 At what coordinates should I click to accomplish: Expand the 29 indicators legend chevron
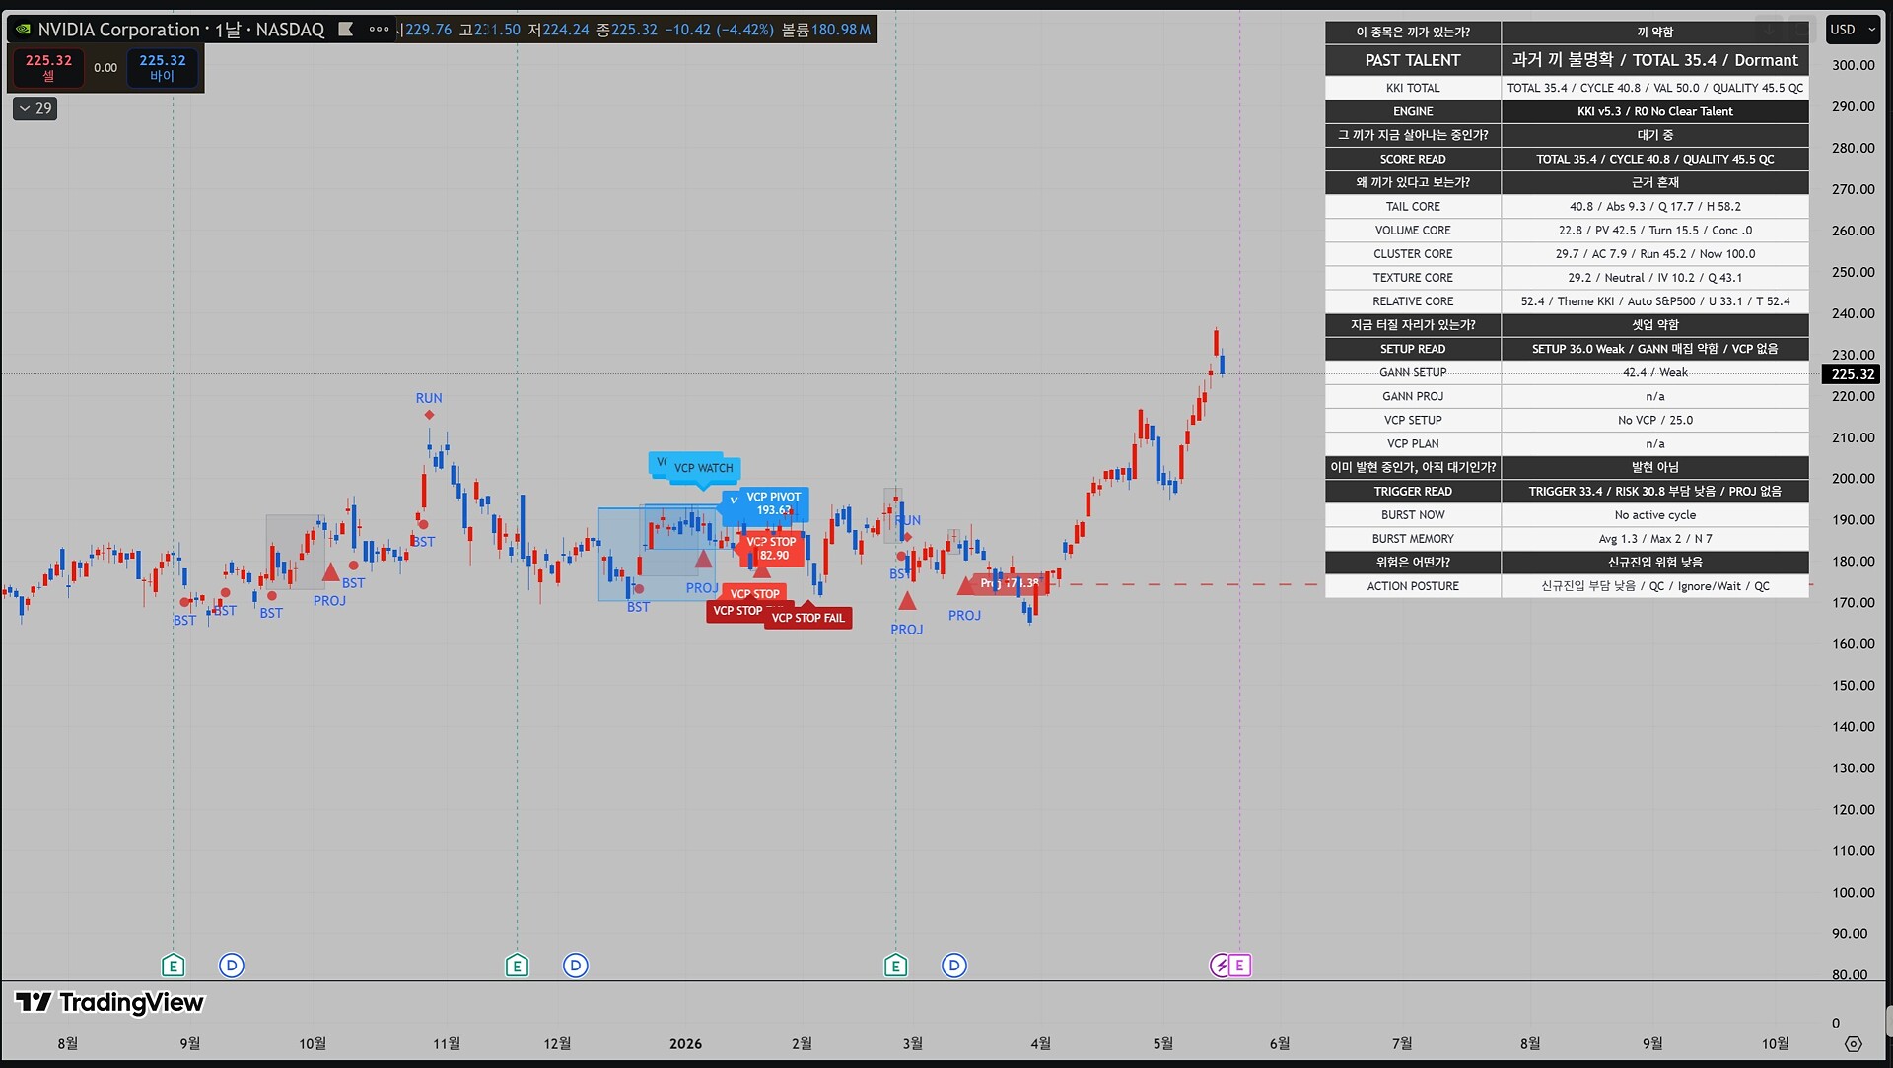[35, 108]
